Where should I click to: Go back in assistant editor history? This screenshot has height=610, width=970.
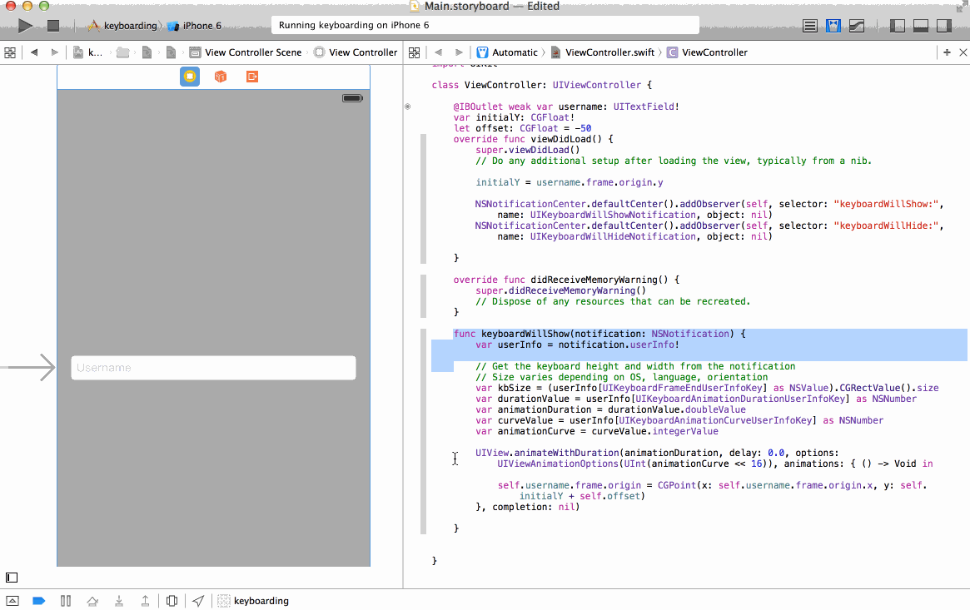[438, 52]
